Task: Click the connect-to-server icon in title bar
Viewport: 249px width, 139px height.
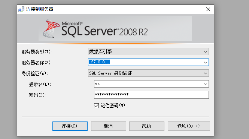Action: click(x=21, y=9)
